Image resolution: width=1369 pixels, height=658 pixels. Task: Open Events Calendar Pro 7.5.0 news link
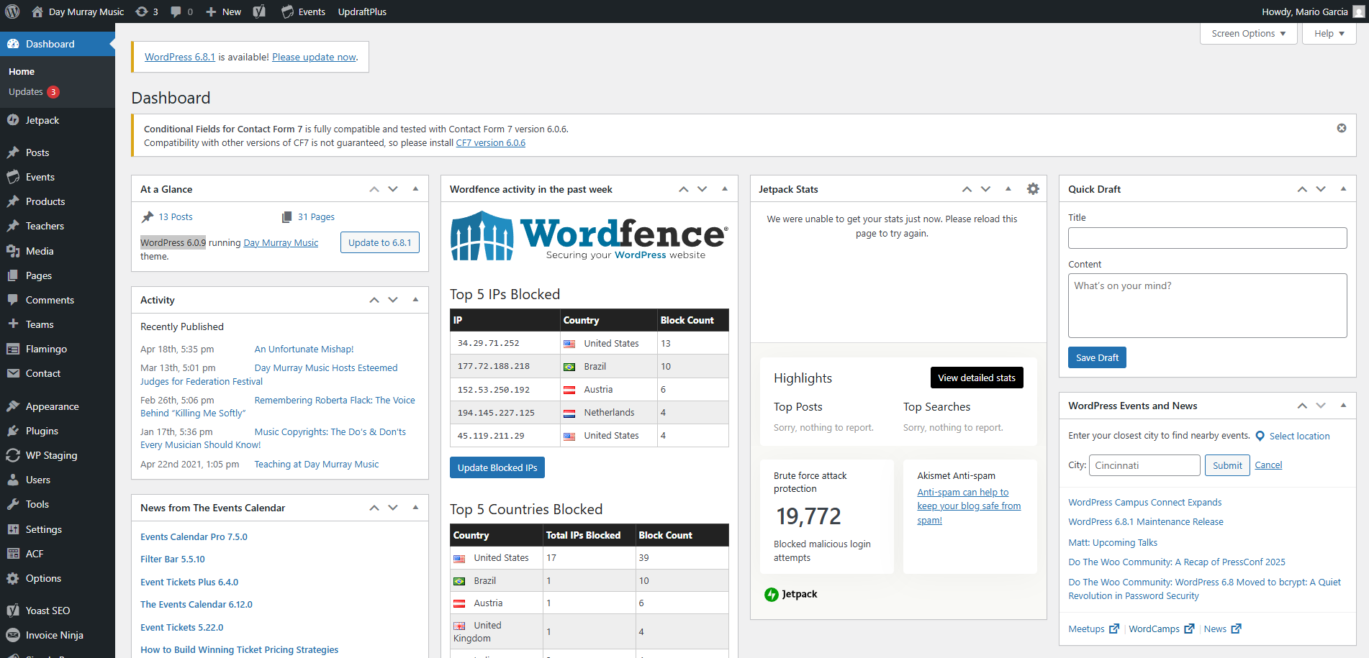[194, 537]
